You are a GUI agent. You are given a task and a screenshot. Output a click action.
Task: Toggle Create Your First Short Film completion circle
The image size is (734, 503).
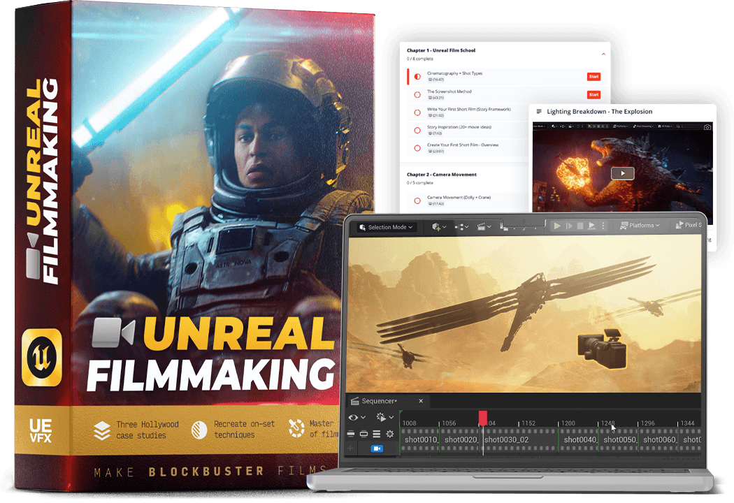tap(417, 148)
